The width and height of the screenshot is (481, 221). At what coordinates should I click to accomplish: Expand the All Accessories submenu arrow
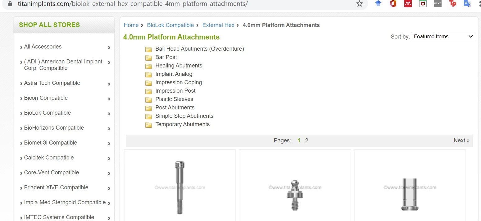tap(109, 48)
